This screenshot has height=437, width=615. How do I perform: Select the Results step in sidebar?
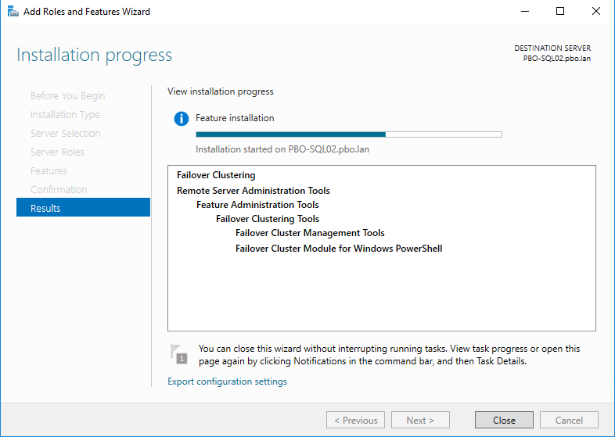[x=83, y=207]
